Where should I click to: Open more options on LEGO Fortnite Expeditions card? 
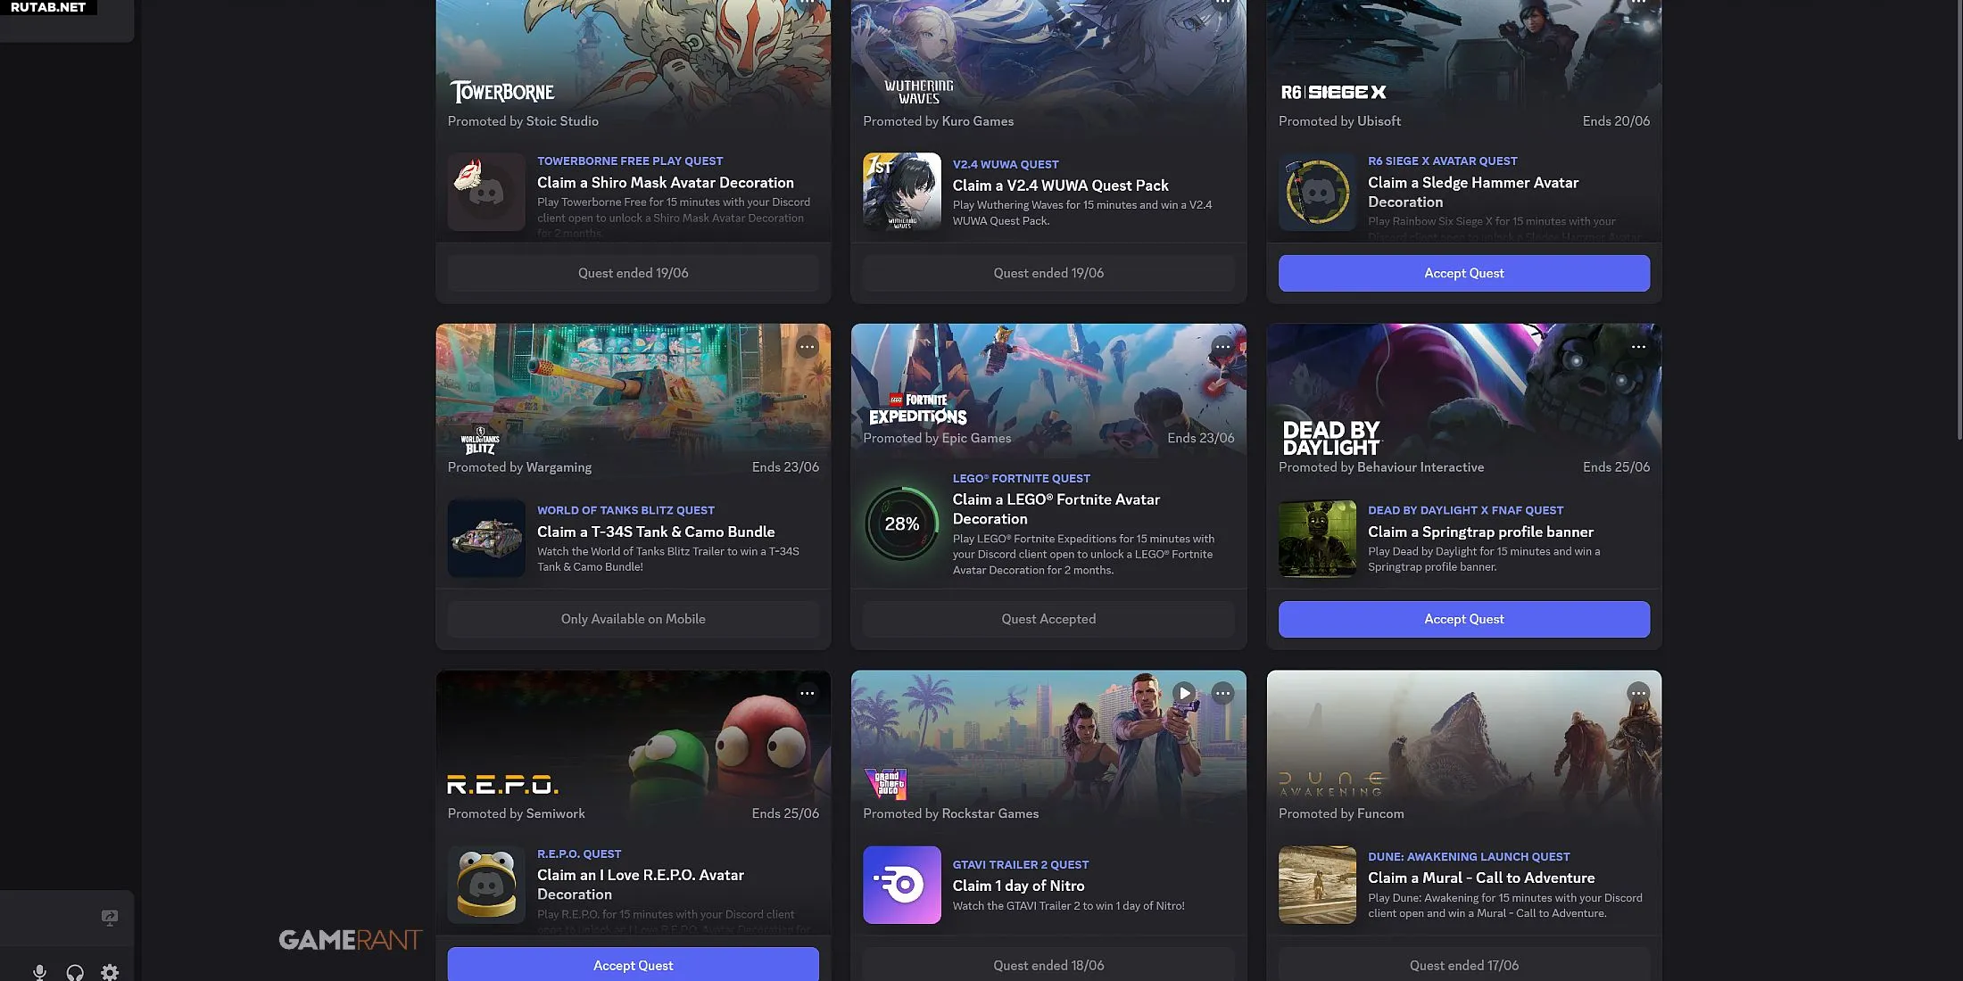click(1222, 347)
